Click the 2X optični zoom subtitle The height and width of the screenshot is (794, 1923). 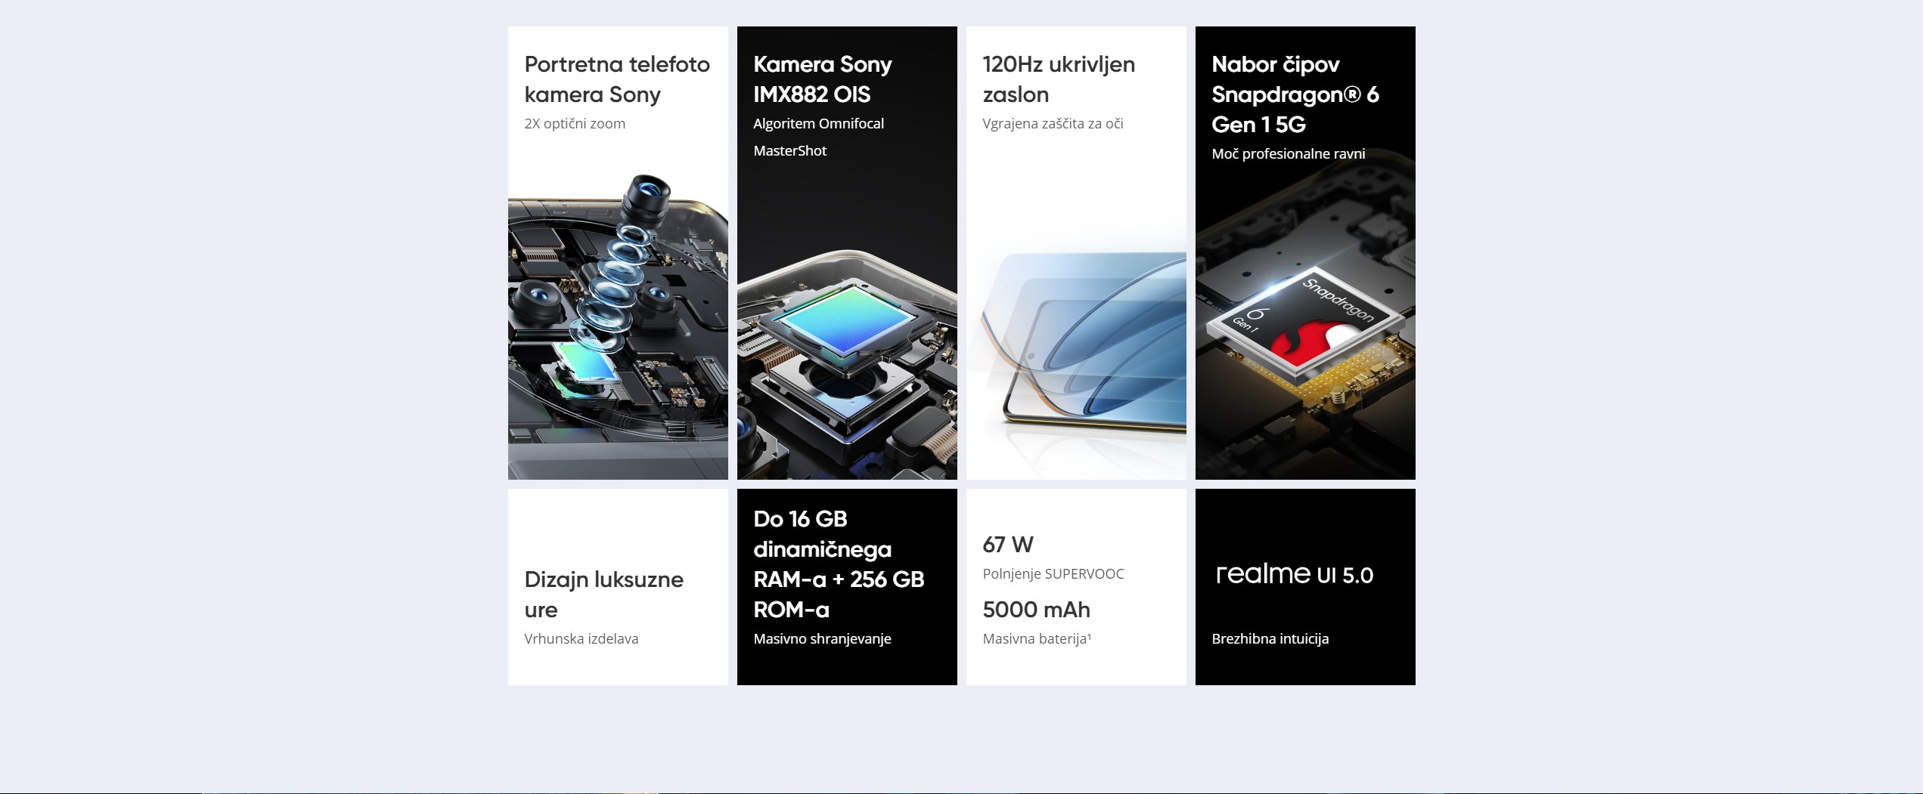pos(575,124)
